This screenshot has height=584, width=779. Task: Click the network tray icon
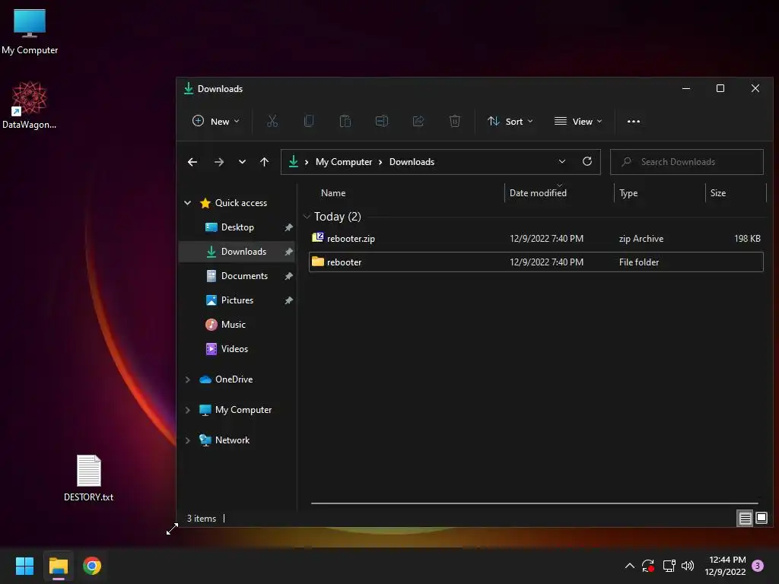pyautogui.click(x=669, y=566)
